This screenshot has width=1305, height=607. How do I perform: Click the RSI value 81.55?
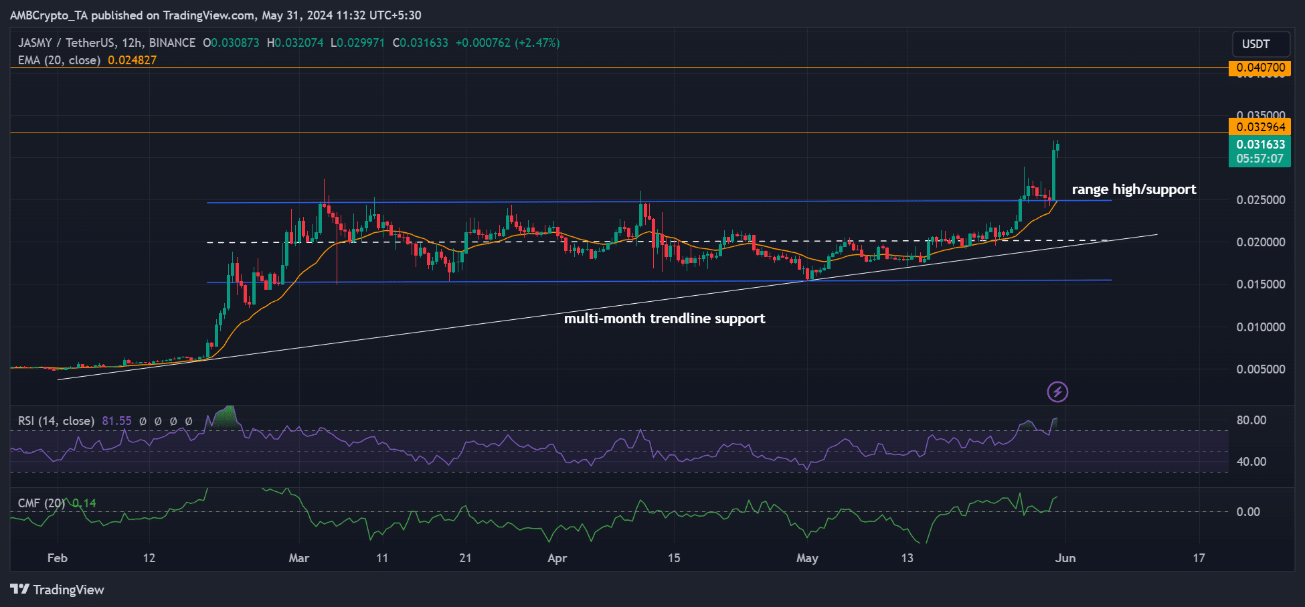117,421
